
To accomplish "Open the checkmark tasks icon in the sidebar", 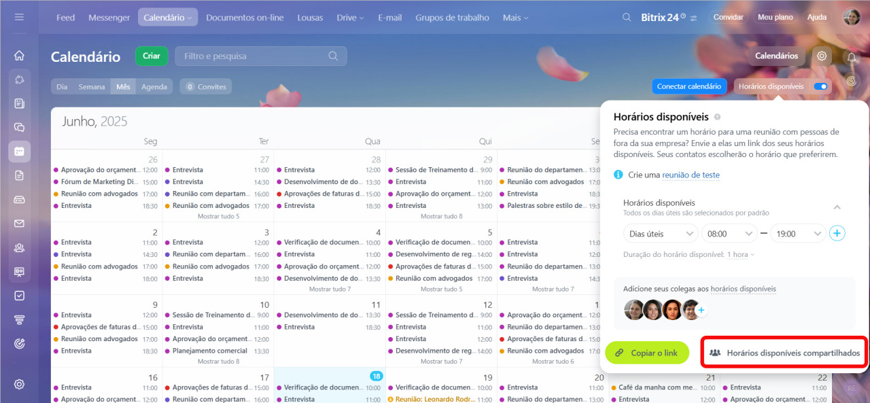I will 19,296.
